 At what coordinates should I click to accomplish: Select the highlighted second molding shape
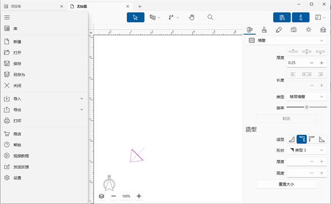(301, 139)
